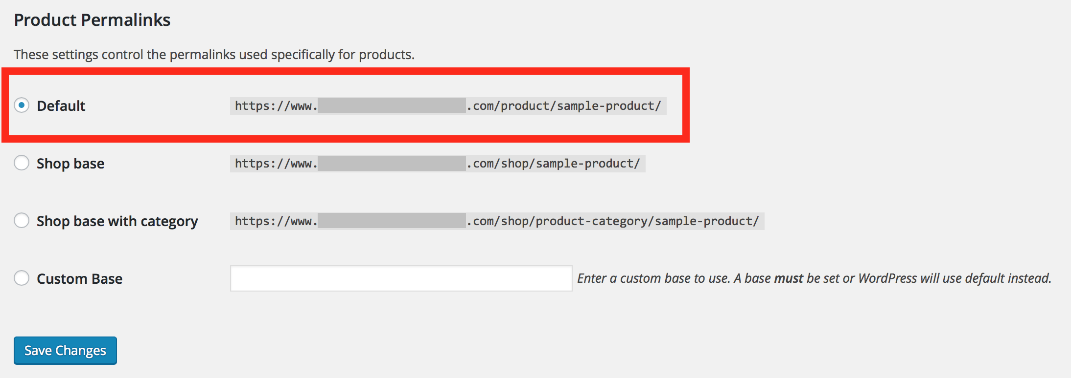Image resolution: width=1071 pixels, height=378 pixels.
Task: Click the greyed-out domain in category URL
Action: point(392,221)
